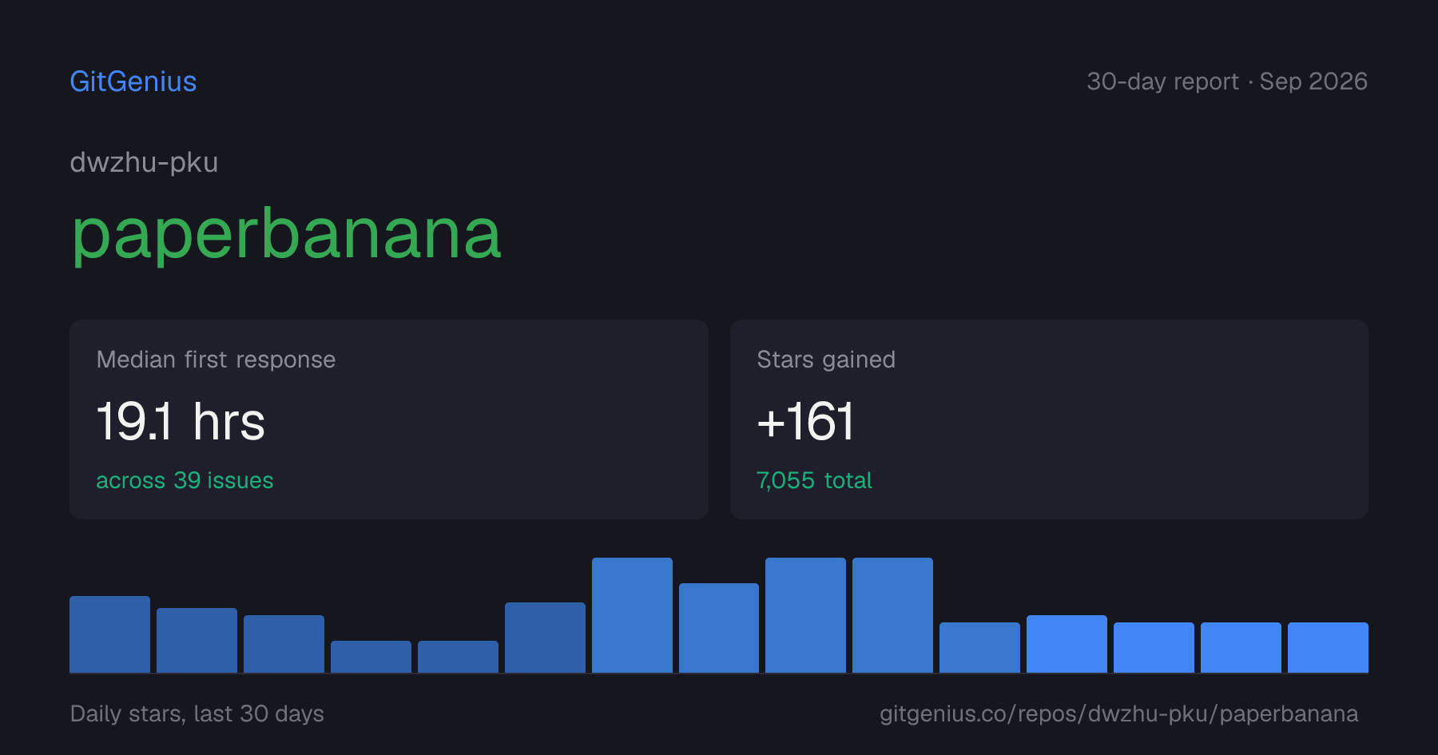Select the first bar in daily stars chart

109,634
